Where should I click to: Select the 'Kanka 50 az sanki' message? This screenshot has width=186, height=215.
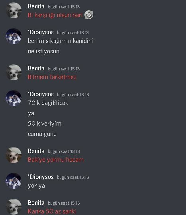(52, 211)
